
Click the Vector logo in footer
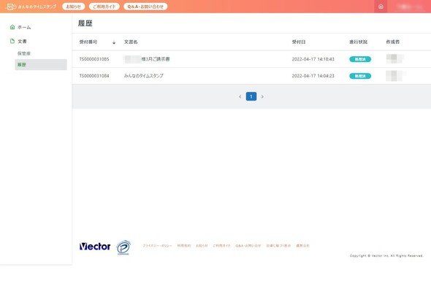(x=95, y=247)
